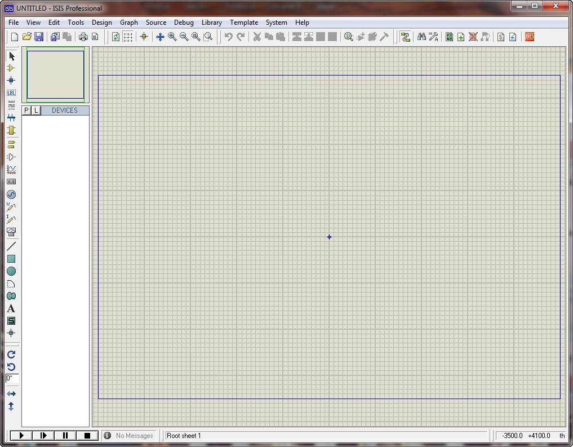Select the Wire Label (LBL) tool
The height and width of the screenshot is (447, 573).
[11, 93]
